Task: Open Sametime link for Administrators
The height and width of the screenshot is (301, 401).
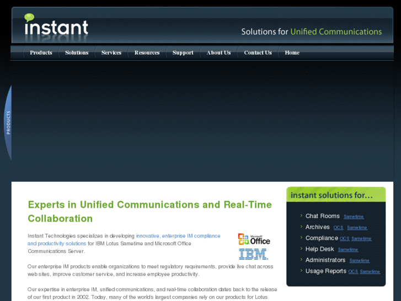Action: click(x=359, y=261)
